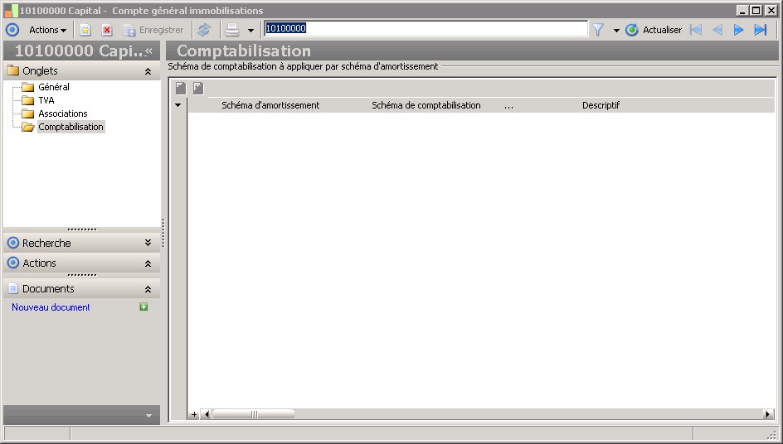Click the Documents section icon
Image resolution: width=783 pixels, height=444 pixels.
[13, 288]
